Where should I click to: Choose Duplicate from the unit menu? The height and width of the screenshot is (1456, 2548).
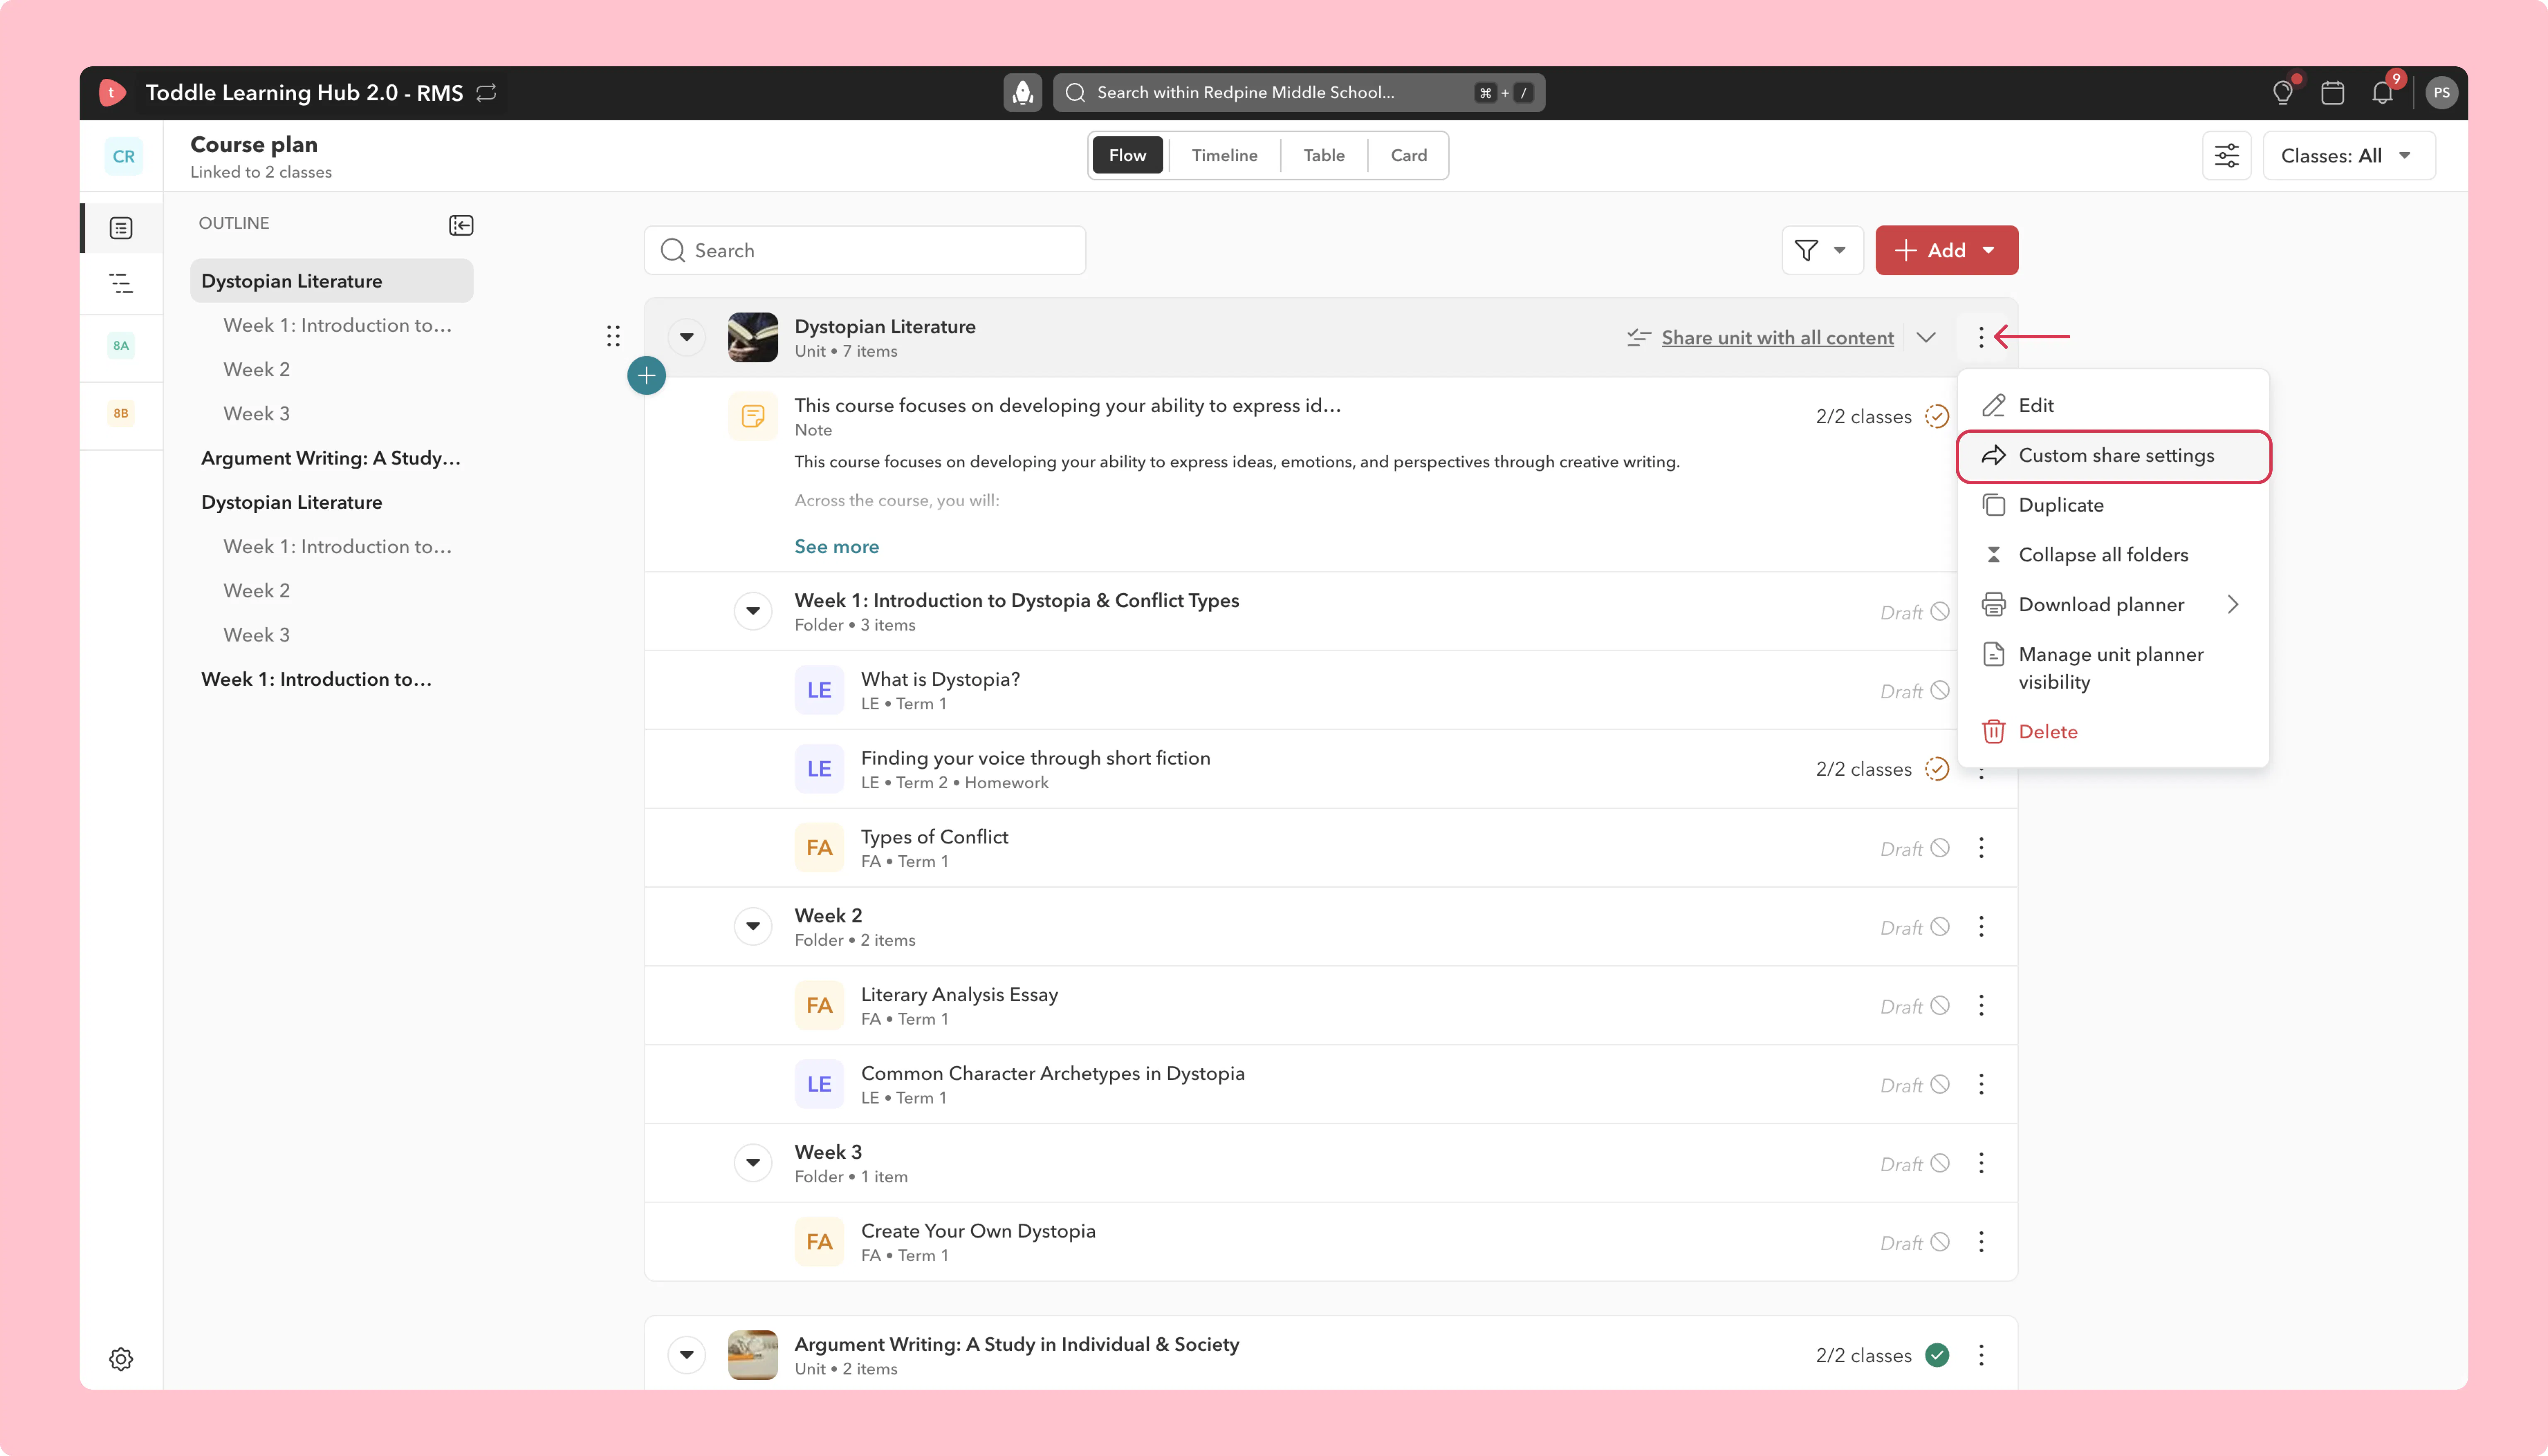click(2113, 505)
